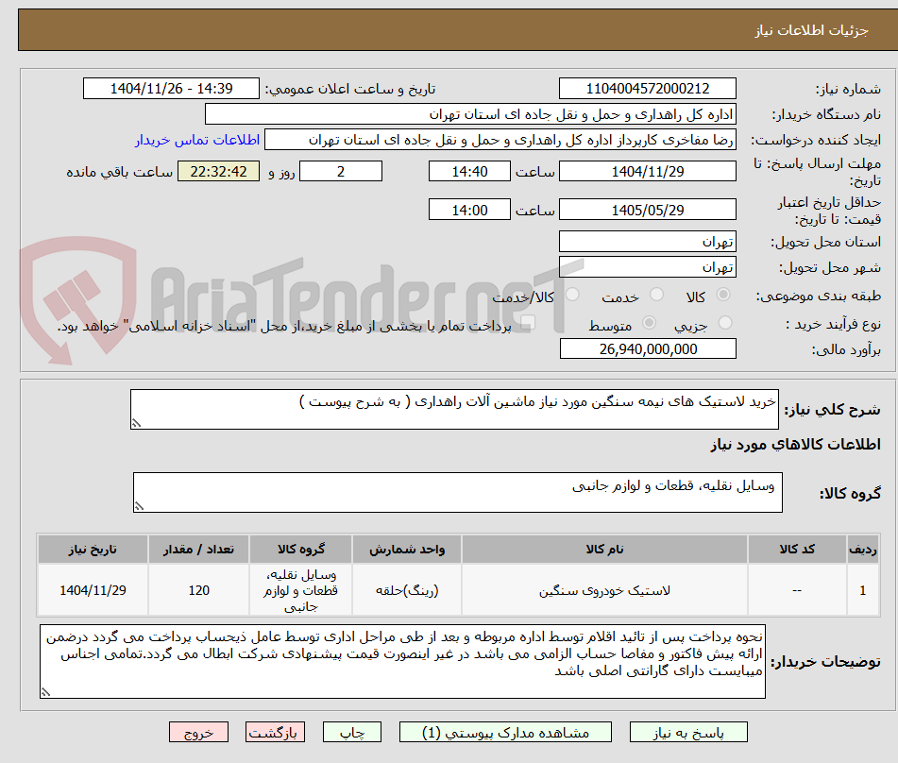Click the ردیف column header
The height and width of the screenshot is (763, 898).
click(x=862, y=550)
